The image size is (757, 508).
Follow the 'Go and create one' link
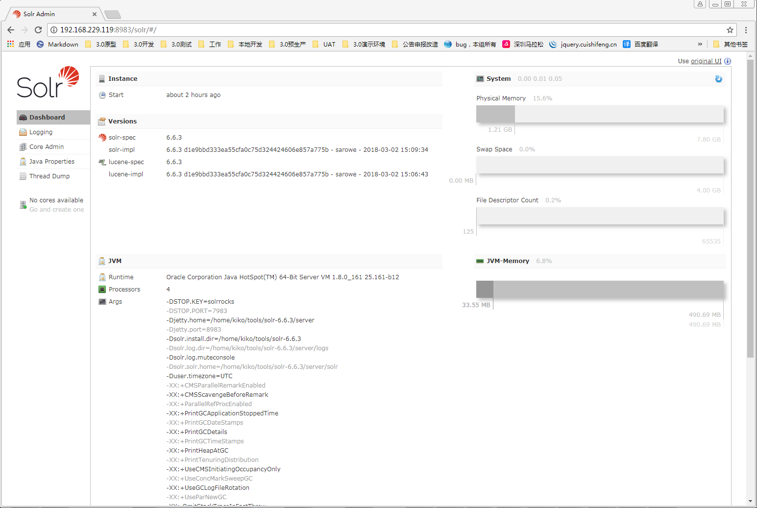coord(56,210)
